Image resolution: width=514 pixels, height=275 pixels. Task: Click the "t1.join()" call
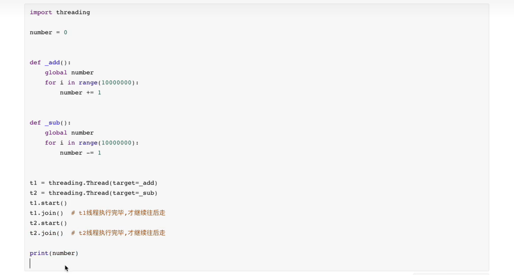click(46, 213)
